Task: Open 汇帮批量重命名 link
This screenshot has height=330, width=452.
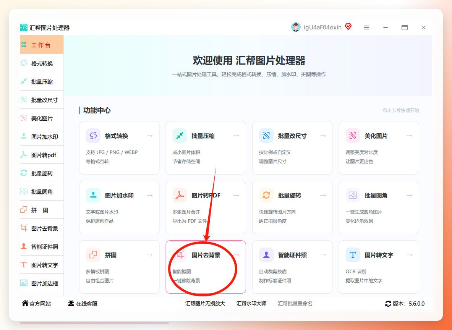Action: point(295,304)
